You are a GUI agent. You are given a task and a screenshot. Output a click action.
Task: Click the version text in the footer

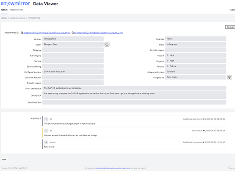14,168
